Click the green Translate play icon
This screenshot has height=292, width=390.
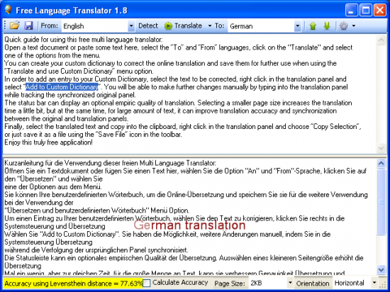pyautogui.click(x=168, y=26)
